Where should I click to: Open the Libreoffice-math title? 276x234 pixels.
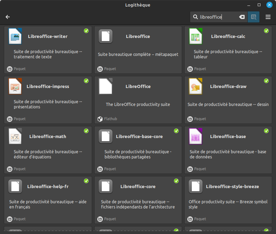click(x=48, y=136)
